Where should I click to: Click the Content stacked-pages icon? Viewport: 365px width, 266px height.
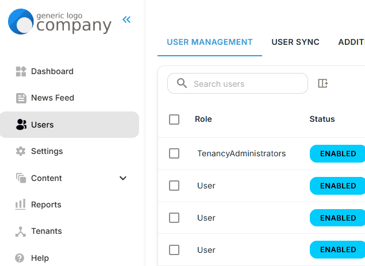(21, 178)
